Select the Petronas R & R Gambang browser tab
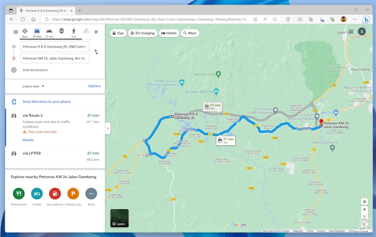376x237 pixels. tap(46, 11)
